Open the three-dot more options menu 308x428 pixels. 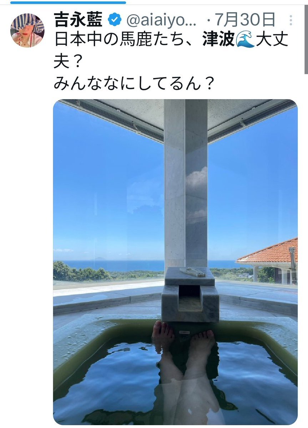pyautogui.click(x=291, y=20)
